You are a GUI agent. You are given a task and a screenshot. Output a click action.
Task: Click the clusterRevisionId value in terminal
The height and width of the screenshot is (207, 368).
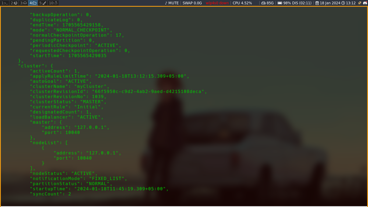click(x=149, y=92)
